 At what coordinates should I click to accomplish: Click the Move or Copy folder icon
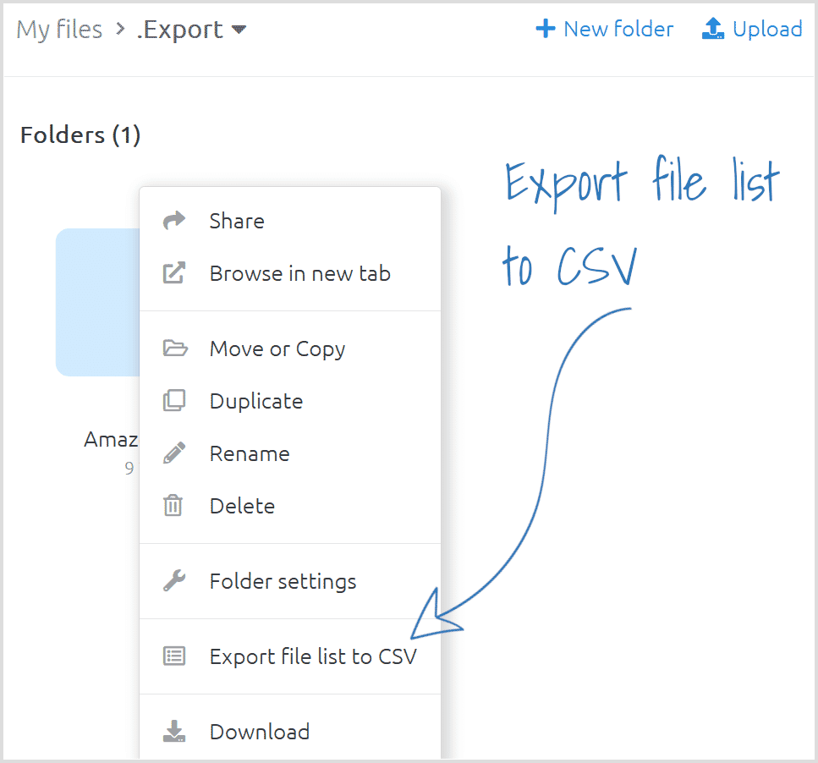click(x=174, y=349)
